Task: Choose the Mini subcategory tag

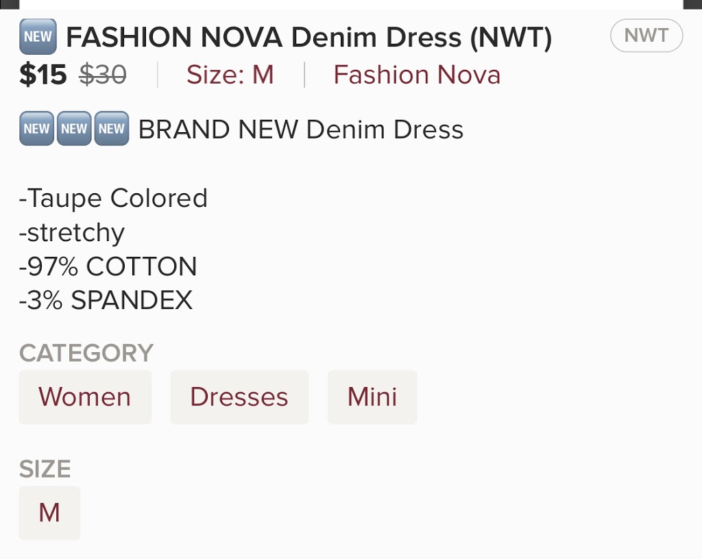Action: (372, 397)
